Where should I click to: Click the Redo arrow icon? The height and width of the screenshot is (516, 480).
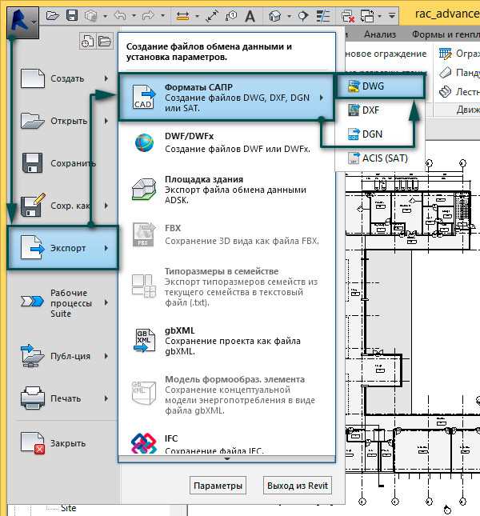[x=148, y=15]
